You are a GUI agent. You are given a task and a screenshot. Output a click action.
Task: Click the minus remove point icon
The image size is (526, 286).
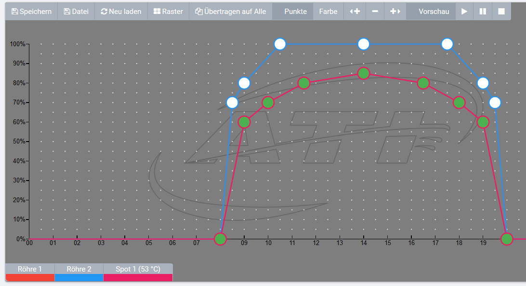click(375, 11)
